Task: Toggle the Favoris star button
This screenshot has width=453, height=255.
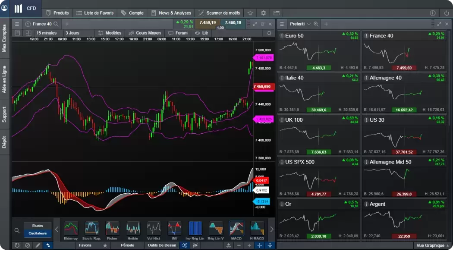Action: point(105,246)
